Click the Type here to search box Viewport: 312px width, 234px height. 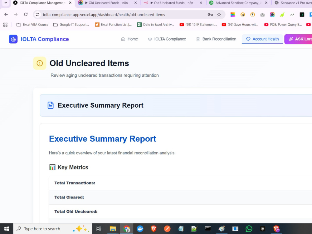[53, 229]
